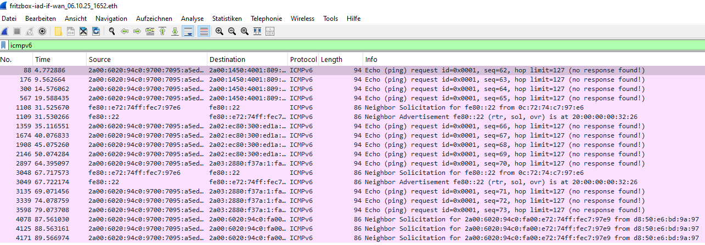Click the restart capture icon
Image resolution: width=705 pixels, height=245 pixels.
coord(29,31)
